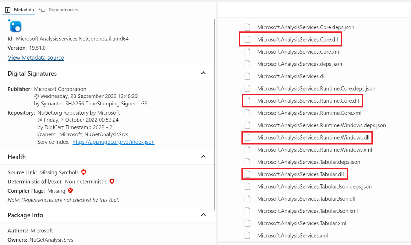The height and width of the screenshot is (245, 411).
Task: Click the Compiler Flags Missing warning icon
Action: point(70,190)
